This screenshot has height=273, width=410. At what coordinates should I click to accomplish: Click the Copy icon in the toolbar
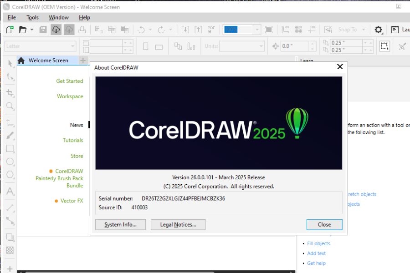click(x=112, y=30)
